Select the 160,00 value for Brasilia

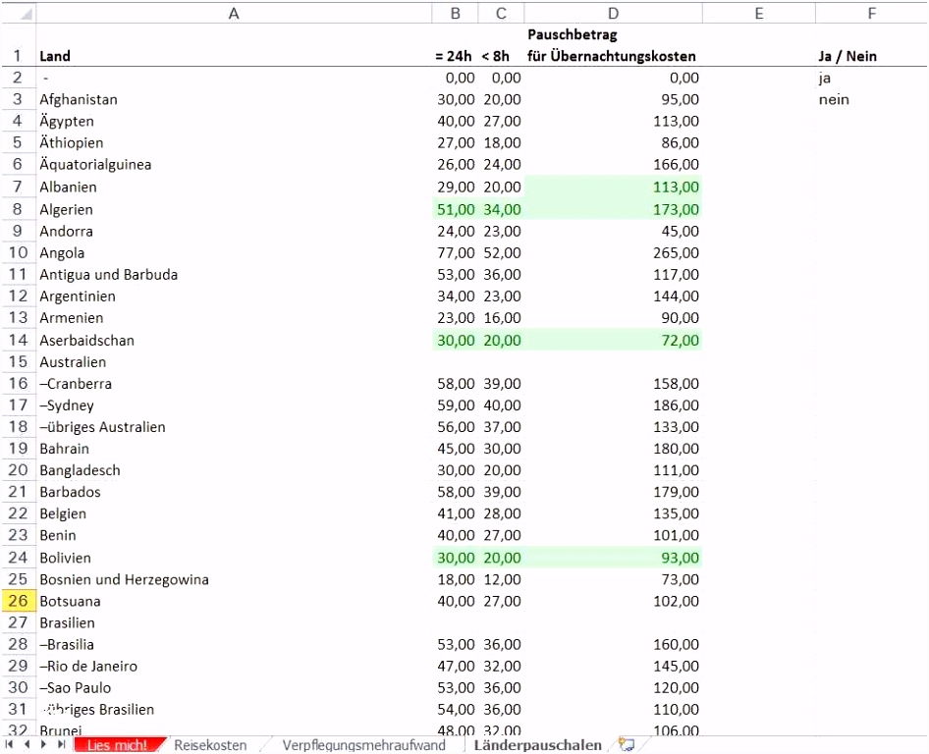(613, 644)
